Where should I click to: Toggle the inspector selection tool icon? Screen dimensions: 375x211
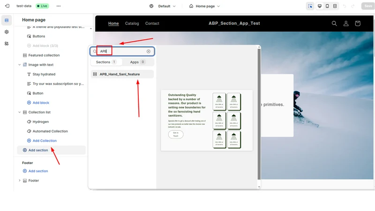[310, 6]
